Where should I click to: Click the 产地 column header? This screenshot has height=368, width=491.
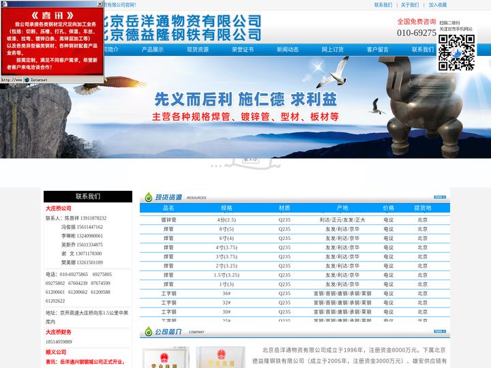click(x=342, y=208)
